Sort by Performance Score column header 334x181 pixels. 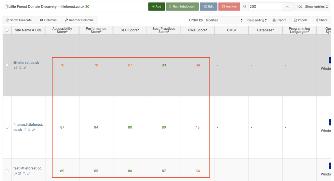[x=96, y=30]
